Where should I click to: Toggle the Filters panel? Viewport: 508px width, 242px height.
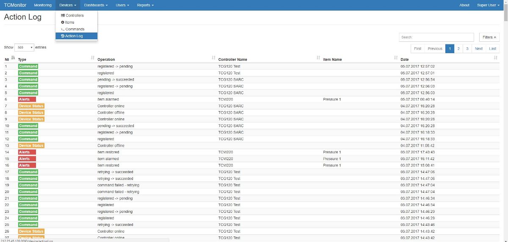coord(489,37)
